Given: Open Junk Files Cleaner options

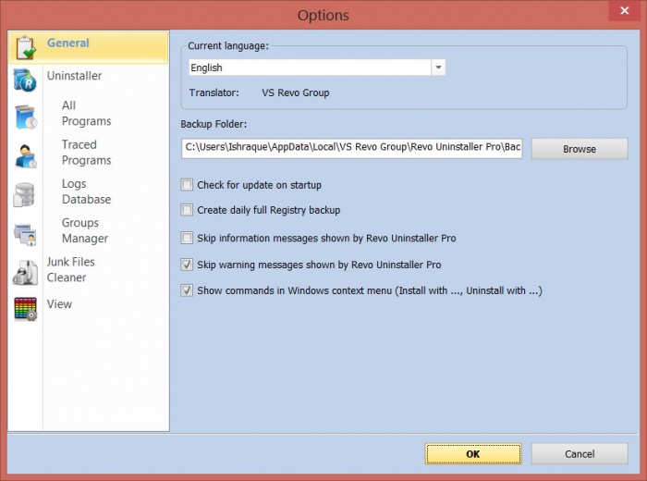Looking at the screenshot, I should 70,269.
